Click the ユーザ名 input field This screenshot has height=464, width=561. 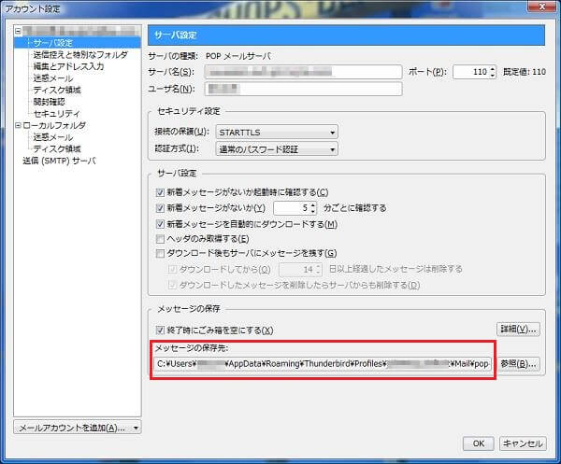(303, 89)
